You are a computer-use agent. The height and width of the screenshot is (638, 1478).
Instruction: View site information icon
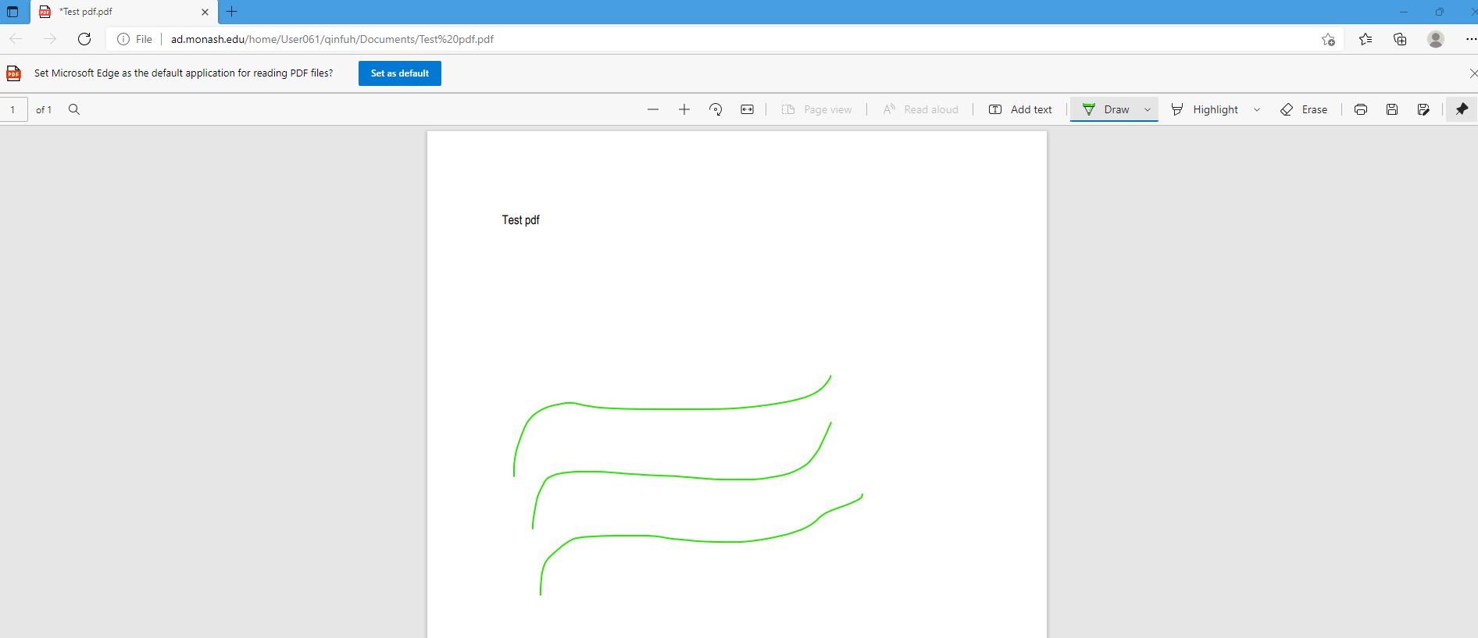123,39
